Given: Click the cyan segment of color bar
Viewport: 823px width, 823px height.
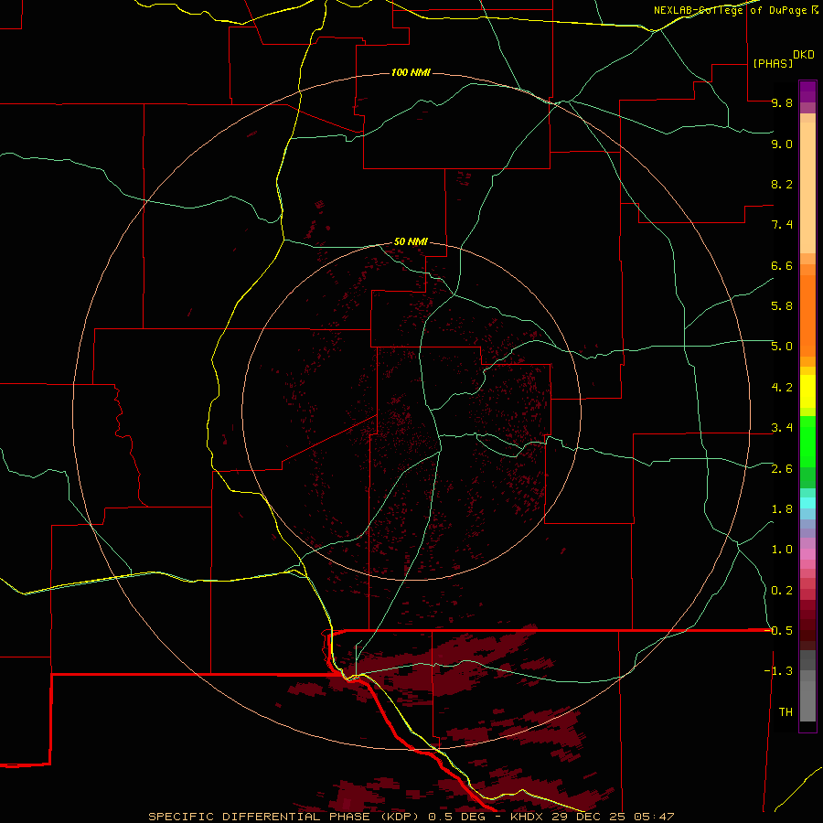Looking at the screenshot, I should point(807,503).
